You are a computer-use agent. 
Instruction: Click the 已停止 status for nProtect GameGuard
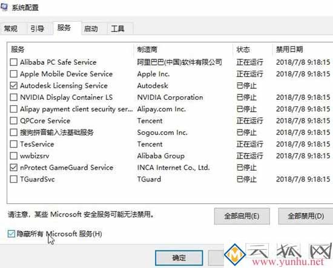[246, 168]
